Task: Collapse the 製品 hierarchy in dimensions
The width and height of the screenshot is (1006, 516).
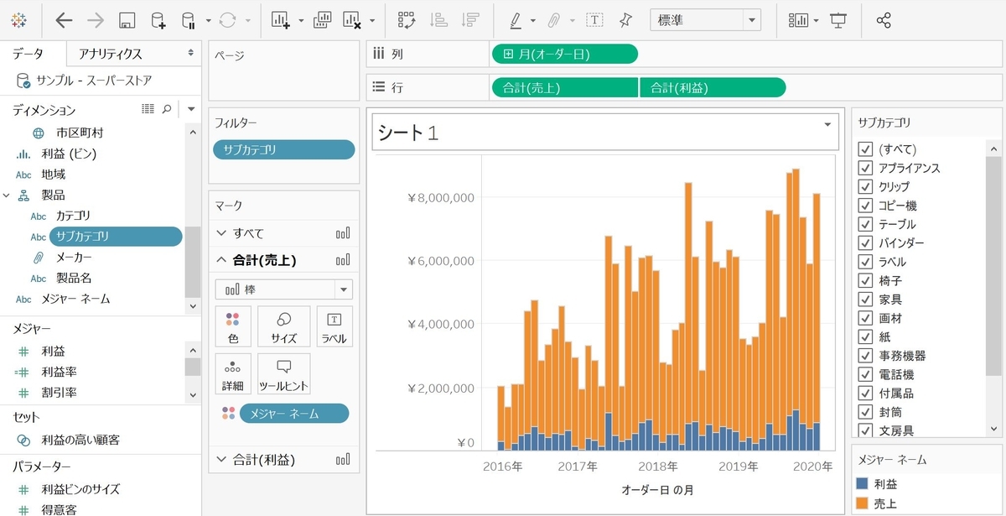Action: click(x=7, y=195)
